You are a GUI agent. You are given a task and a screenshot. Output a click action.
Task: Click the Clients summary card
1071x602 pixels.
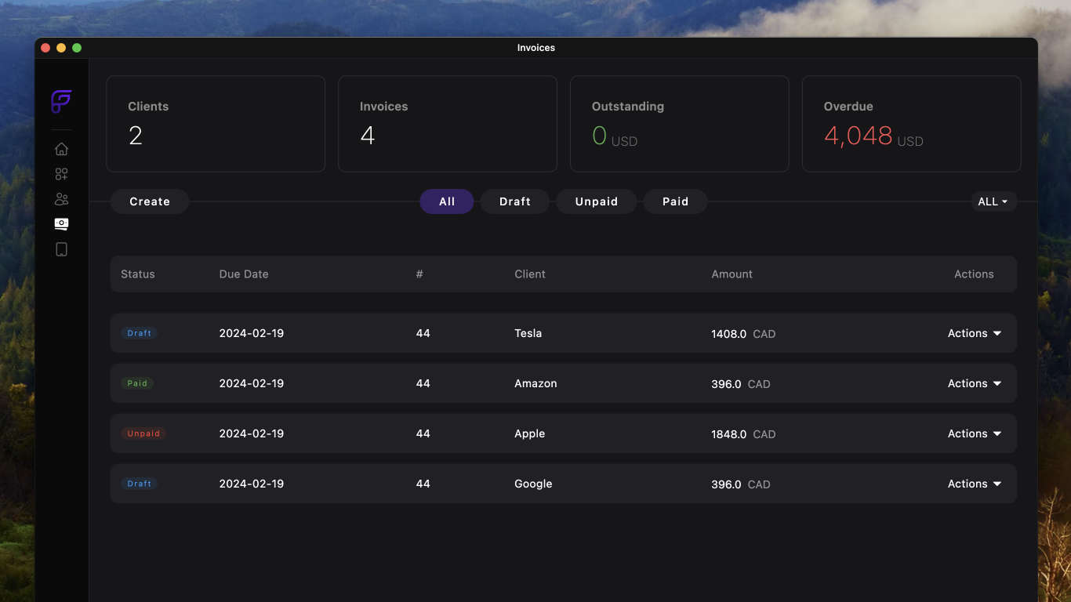216,124
